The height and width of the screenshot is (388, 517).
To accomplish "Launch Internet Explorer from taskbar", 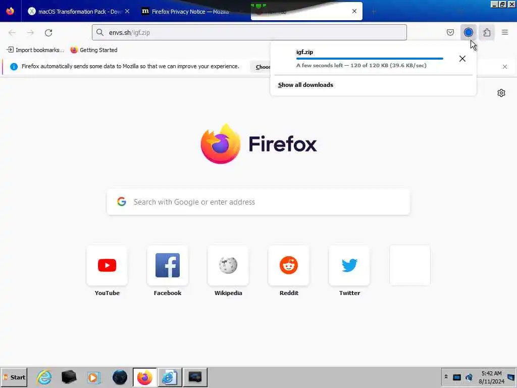I will (44, 377).
